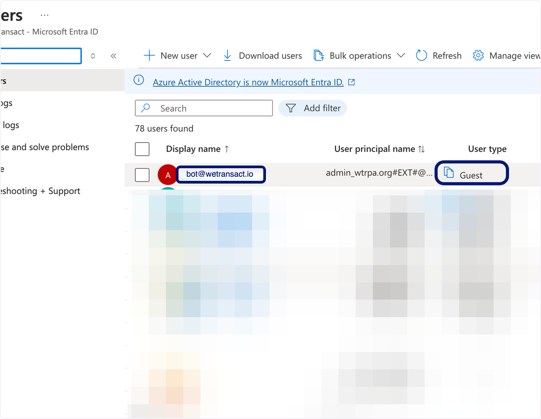
Task: Click the User type column header
Action: (x=487, y=149)
